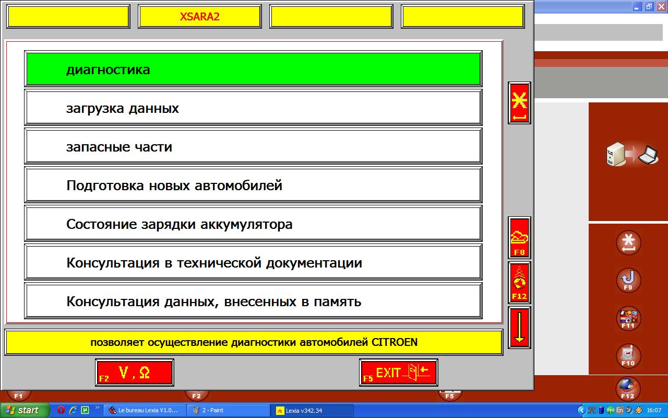Viewport: 668px width, 418px height.
Task: Click the yellow status bar about CITROEN diagnostics
Action: click(x=254, y=342)
